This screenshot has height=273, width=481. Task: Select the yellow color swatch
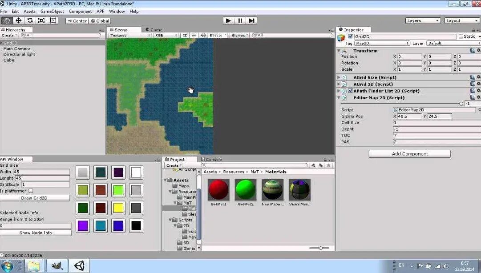pyautogui.click(x=118, y=208)
